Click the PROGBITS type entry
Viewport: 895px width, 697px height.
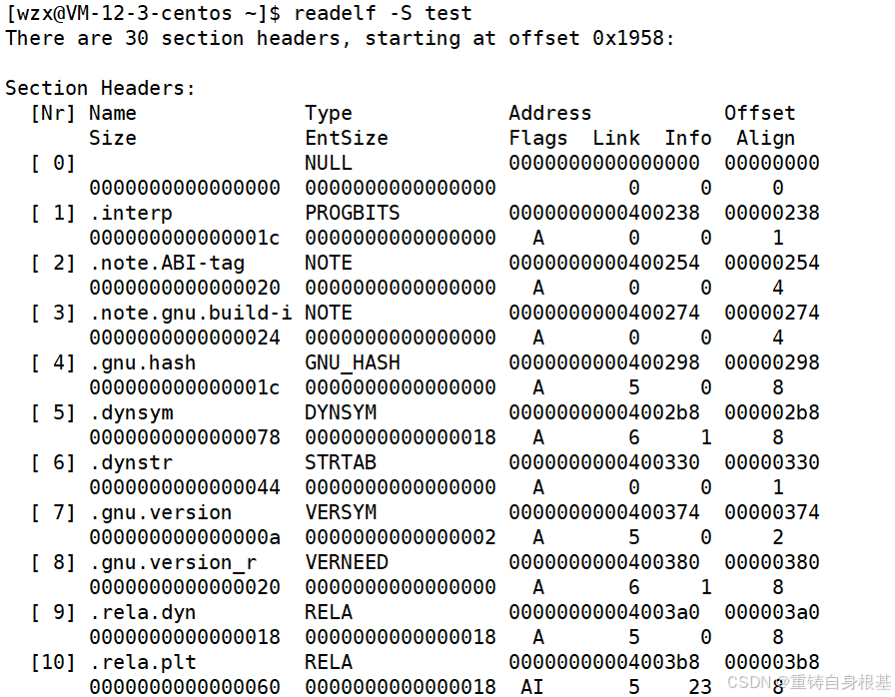click(352, 213)
